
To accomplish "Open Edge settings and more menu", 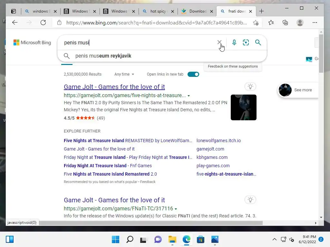I will [315, 23].
